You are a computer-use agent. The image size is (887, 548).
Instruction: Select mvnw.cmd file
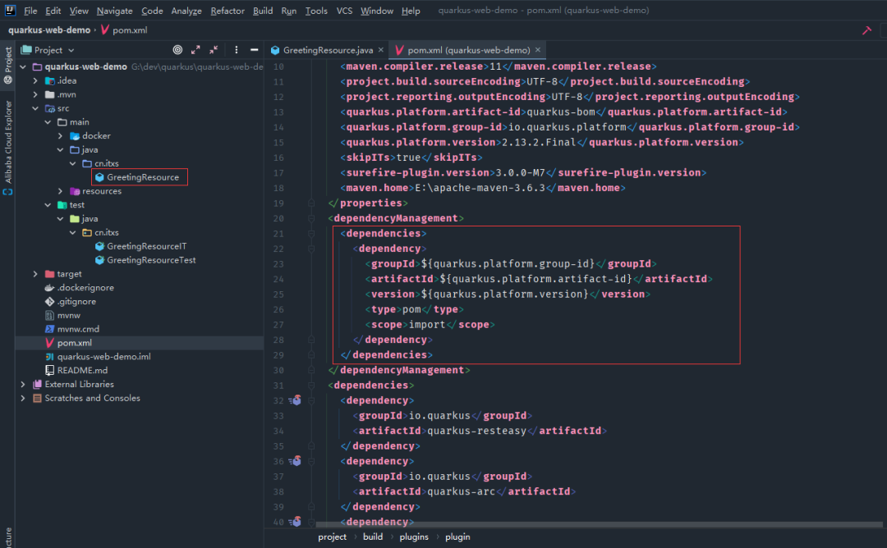78,329
